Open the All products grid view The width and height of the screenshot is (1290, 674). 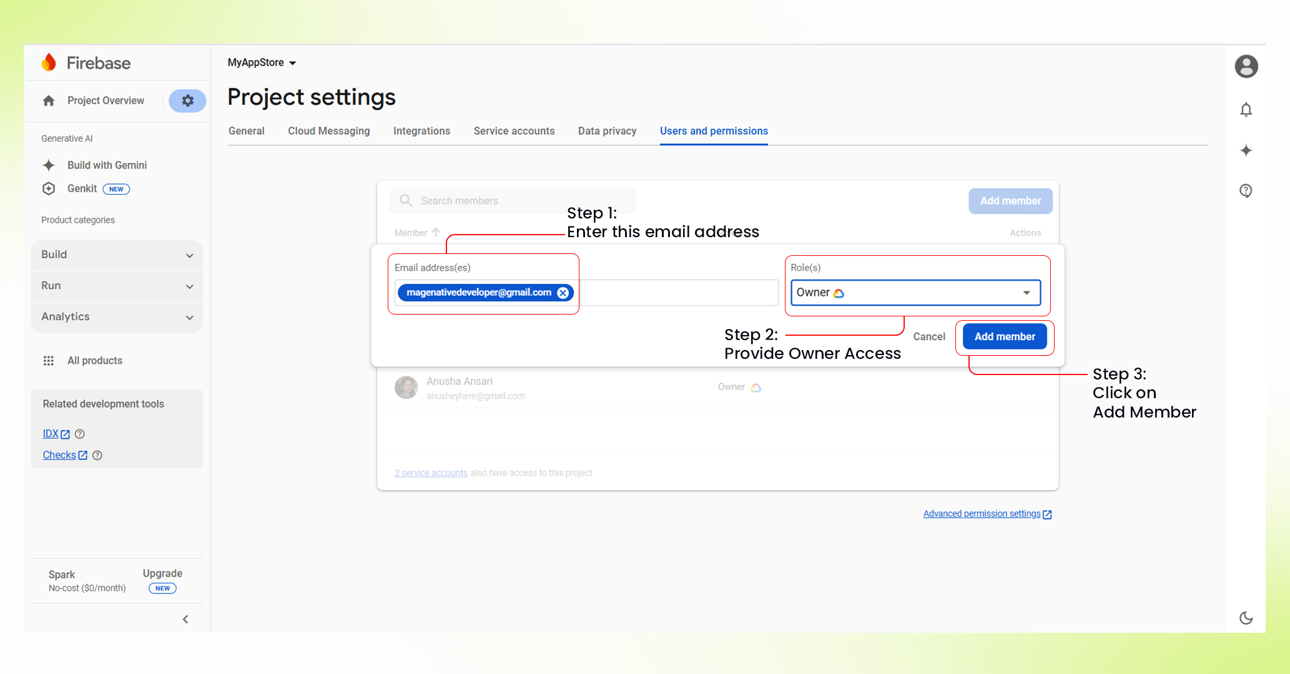tap(94, 360)
